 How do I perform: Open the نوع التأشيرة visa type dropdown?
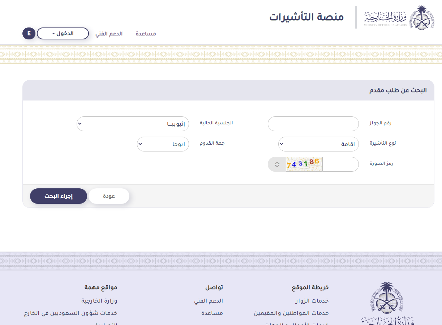(x=318, y=144)
